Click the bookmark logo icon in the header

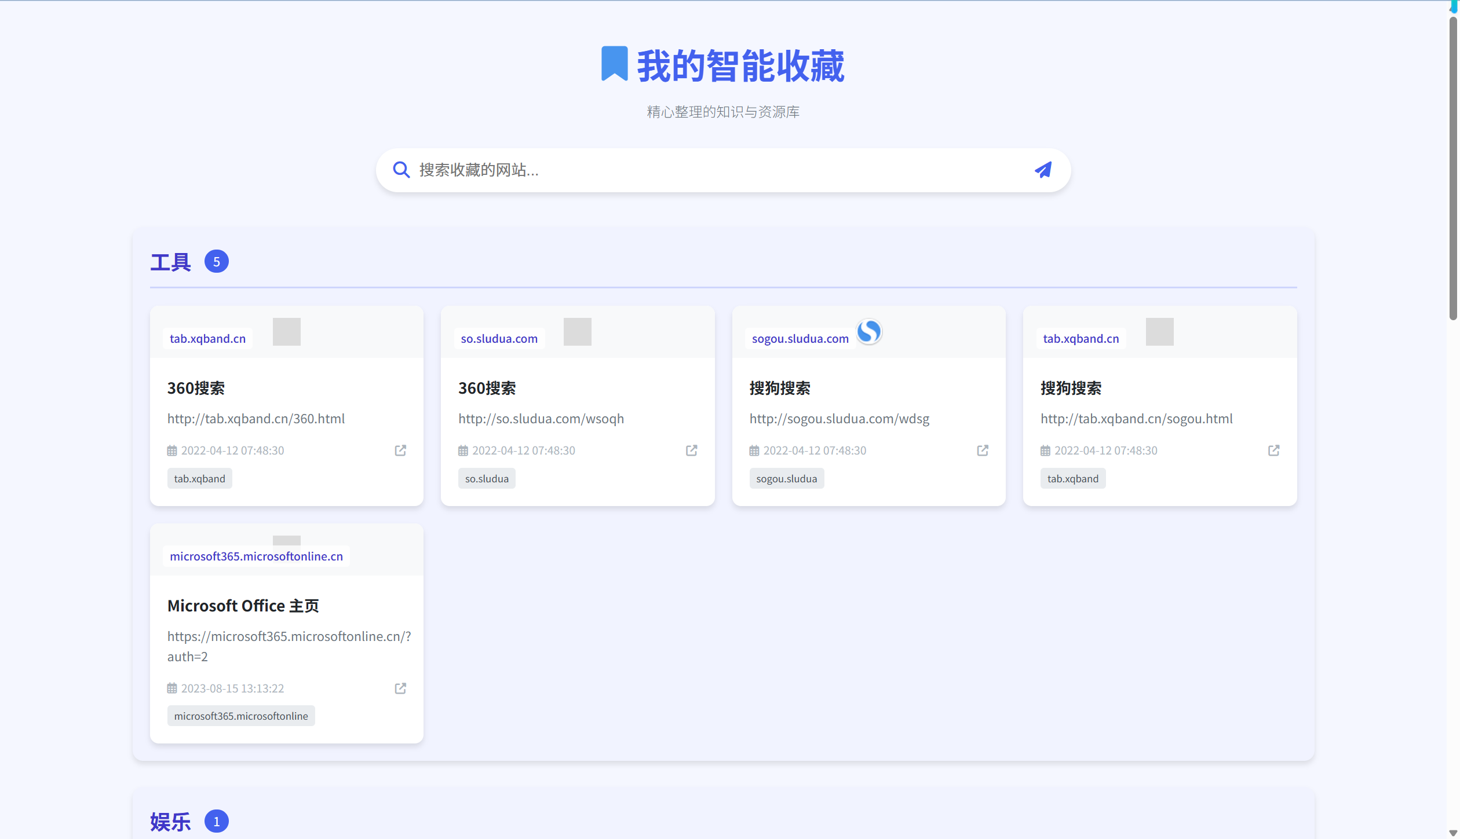click(614, 64)
